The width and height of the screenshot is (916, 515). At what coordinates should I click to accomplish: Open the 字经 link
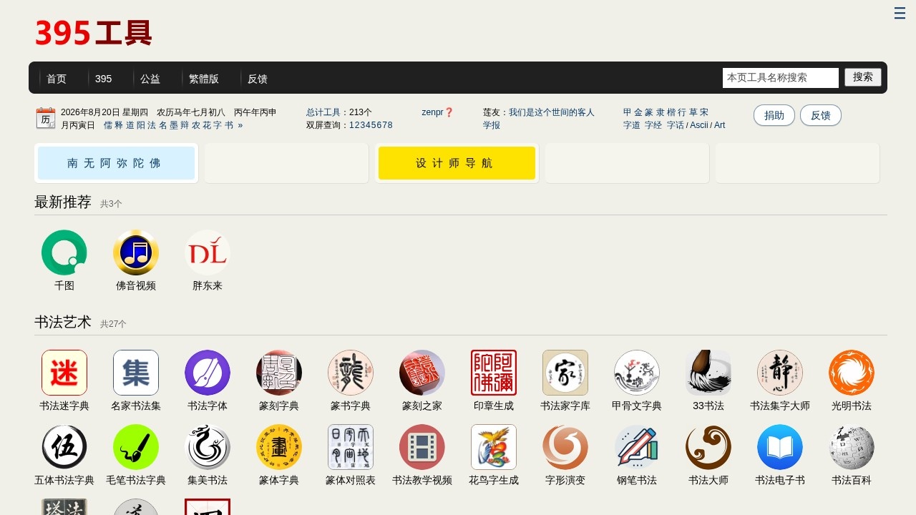point(653,125)
